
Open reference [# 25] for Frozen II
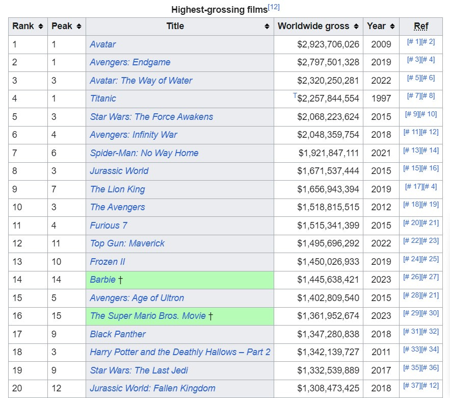[x=430, y=259]
